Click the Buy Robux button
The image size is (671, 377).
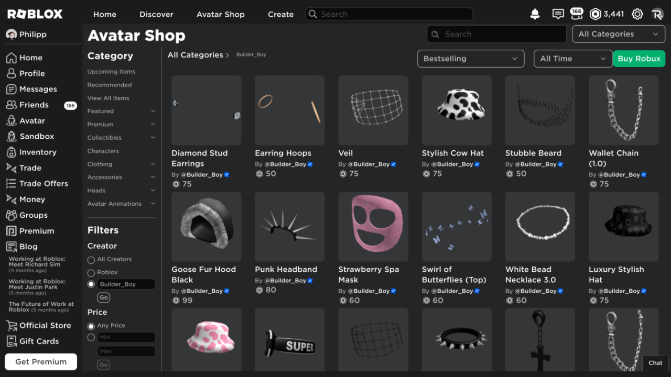[639, 59]
